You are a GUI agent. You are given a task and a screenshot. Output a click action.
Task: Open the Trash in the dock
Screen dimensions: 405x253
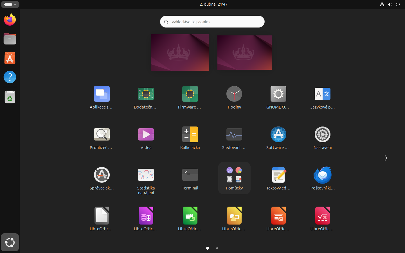coord(10,97)
